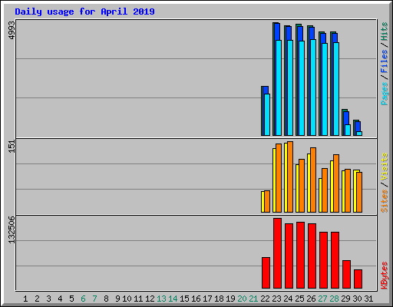Click the red KBytes bar for day 30
This screenshot has height=307, width=393.
[358, 279]
